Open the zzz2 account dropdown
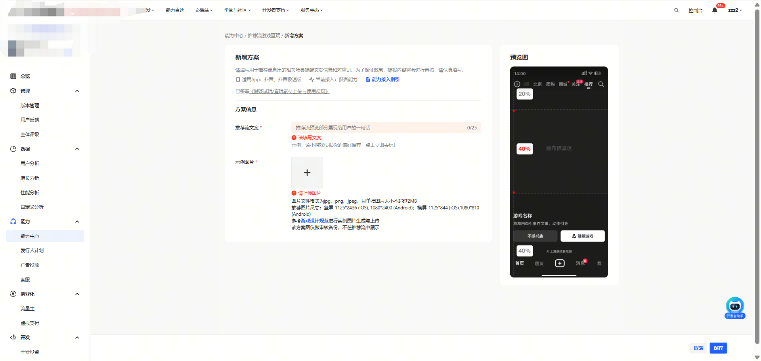Screen dimensions: 761x361 [735, 10]
